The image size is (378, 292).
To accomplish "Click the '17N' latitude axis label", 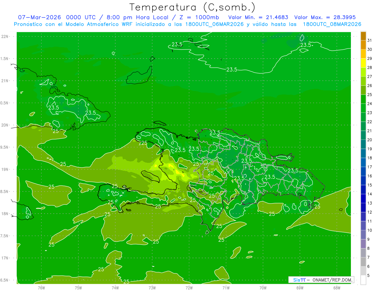I will point(5,258).
